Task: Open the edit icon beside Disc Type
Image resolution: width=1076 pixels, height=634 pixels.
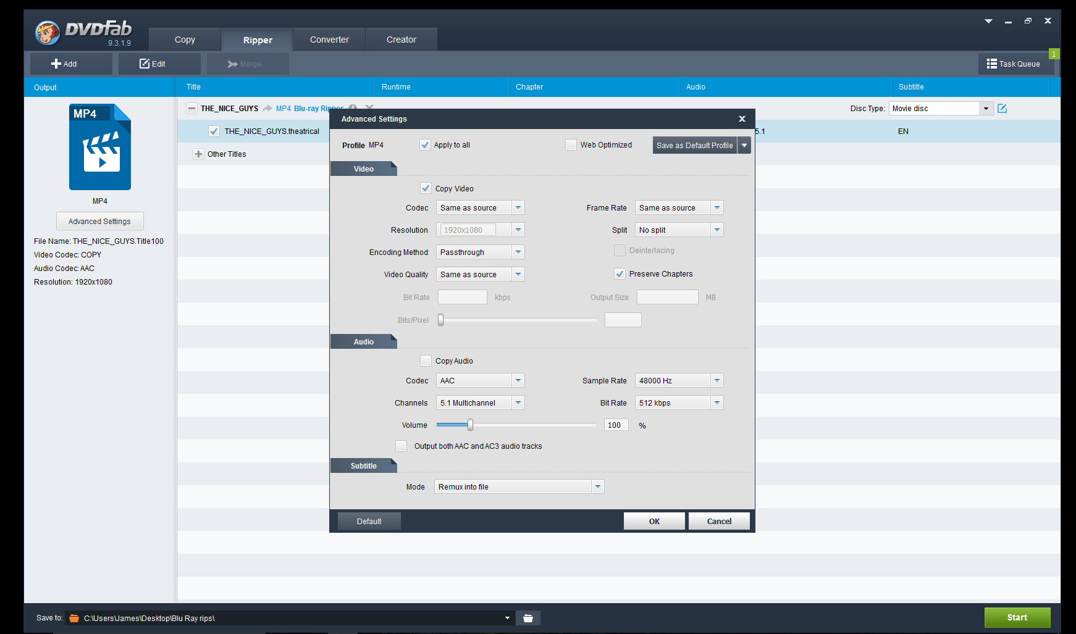Action: (1002, 109)
